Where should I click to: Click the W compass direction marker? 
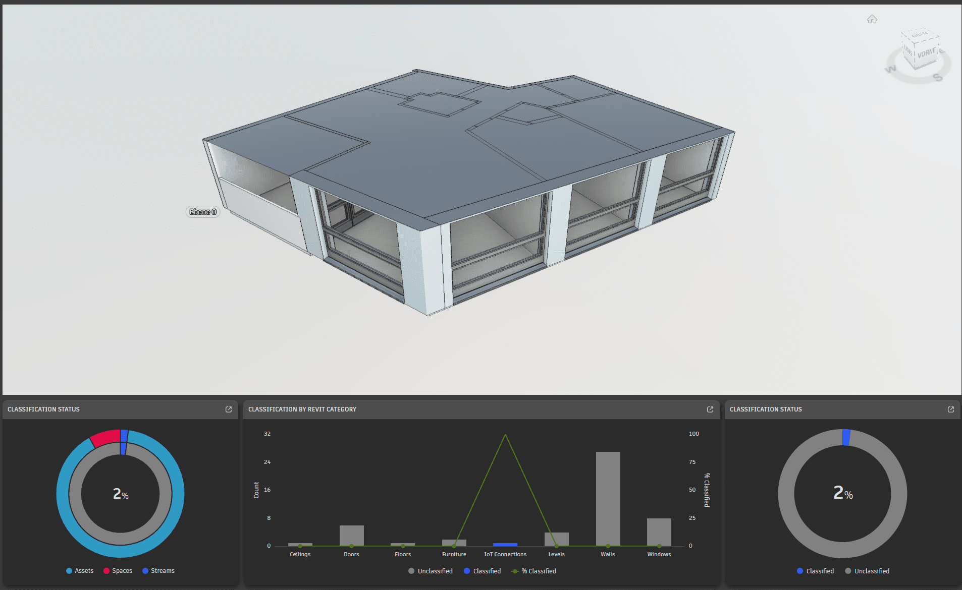click(891, 69)
